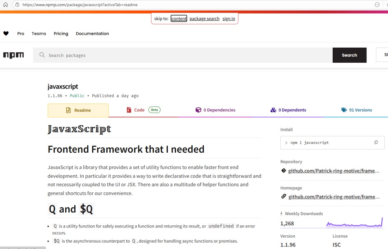Click the 'undefined' inline code text
The image size is (388, 249).
point(221,226)
